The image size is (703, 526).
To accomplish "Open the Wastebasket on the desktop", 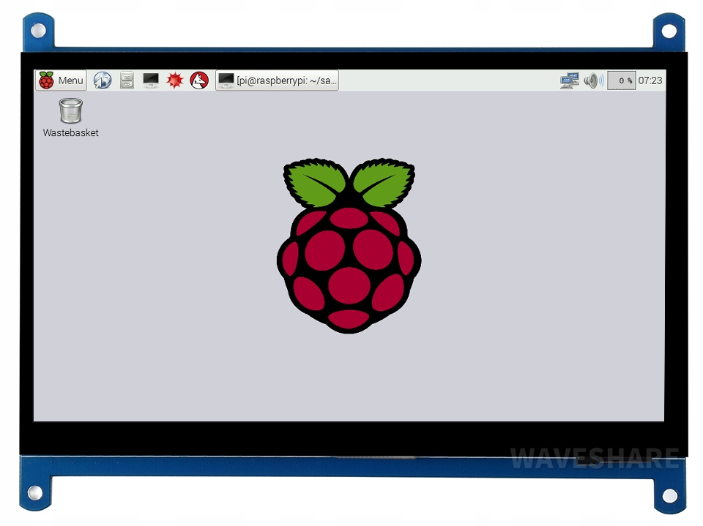I will tap(70, 110).
